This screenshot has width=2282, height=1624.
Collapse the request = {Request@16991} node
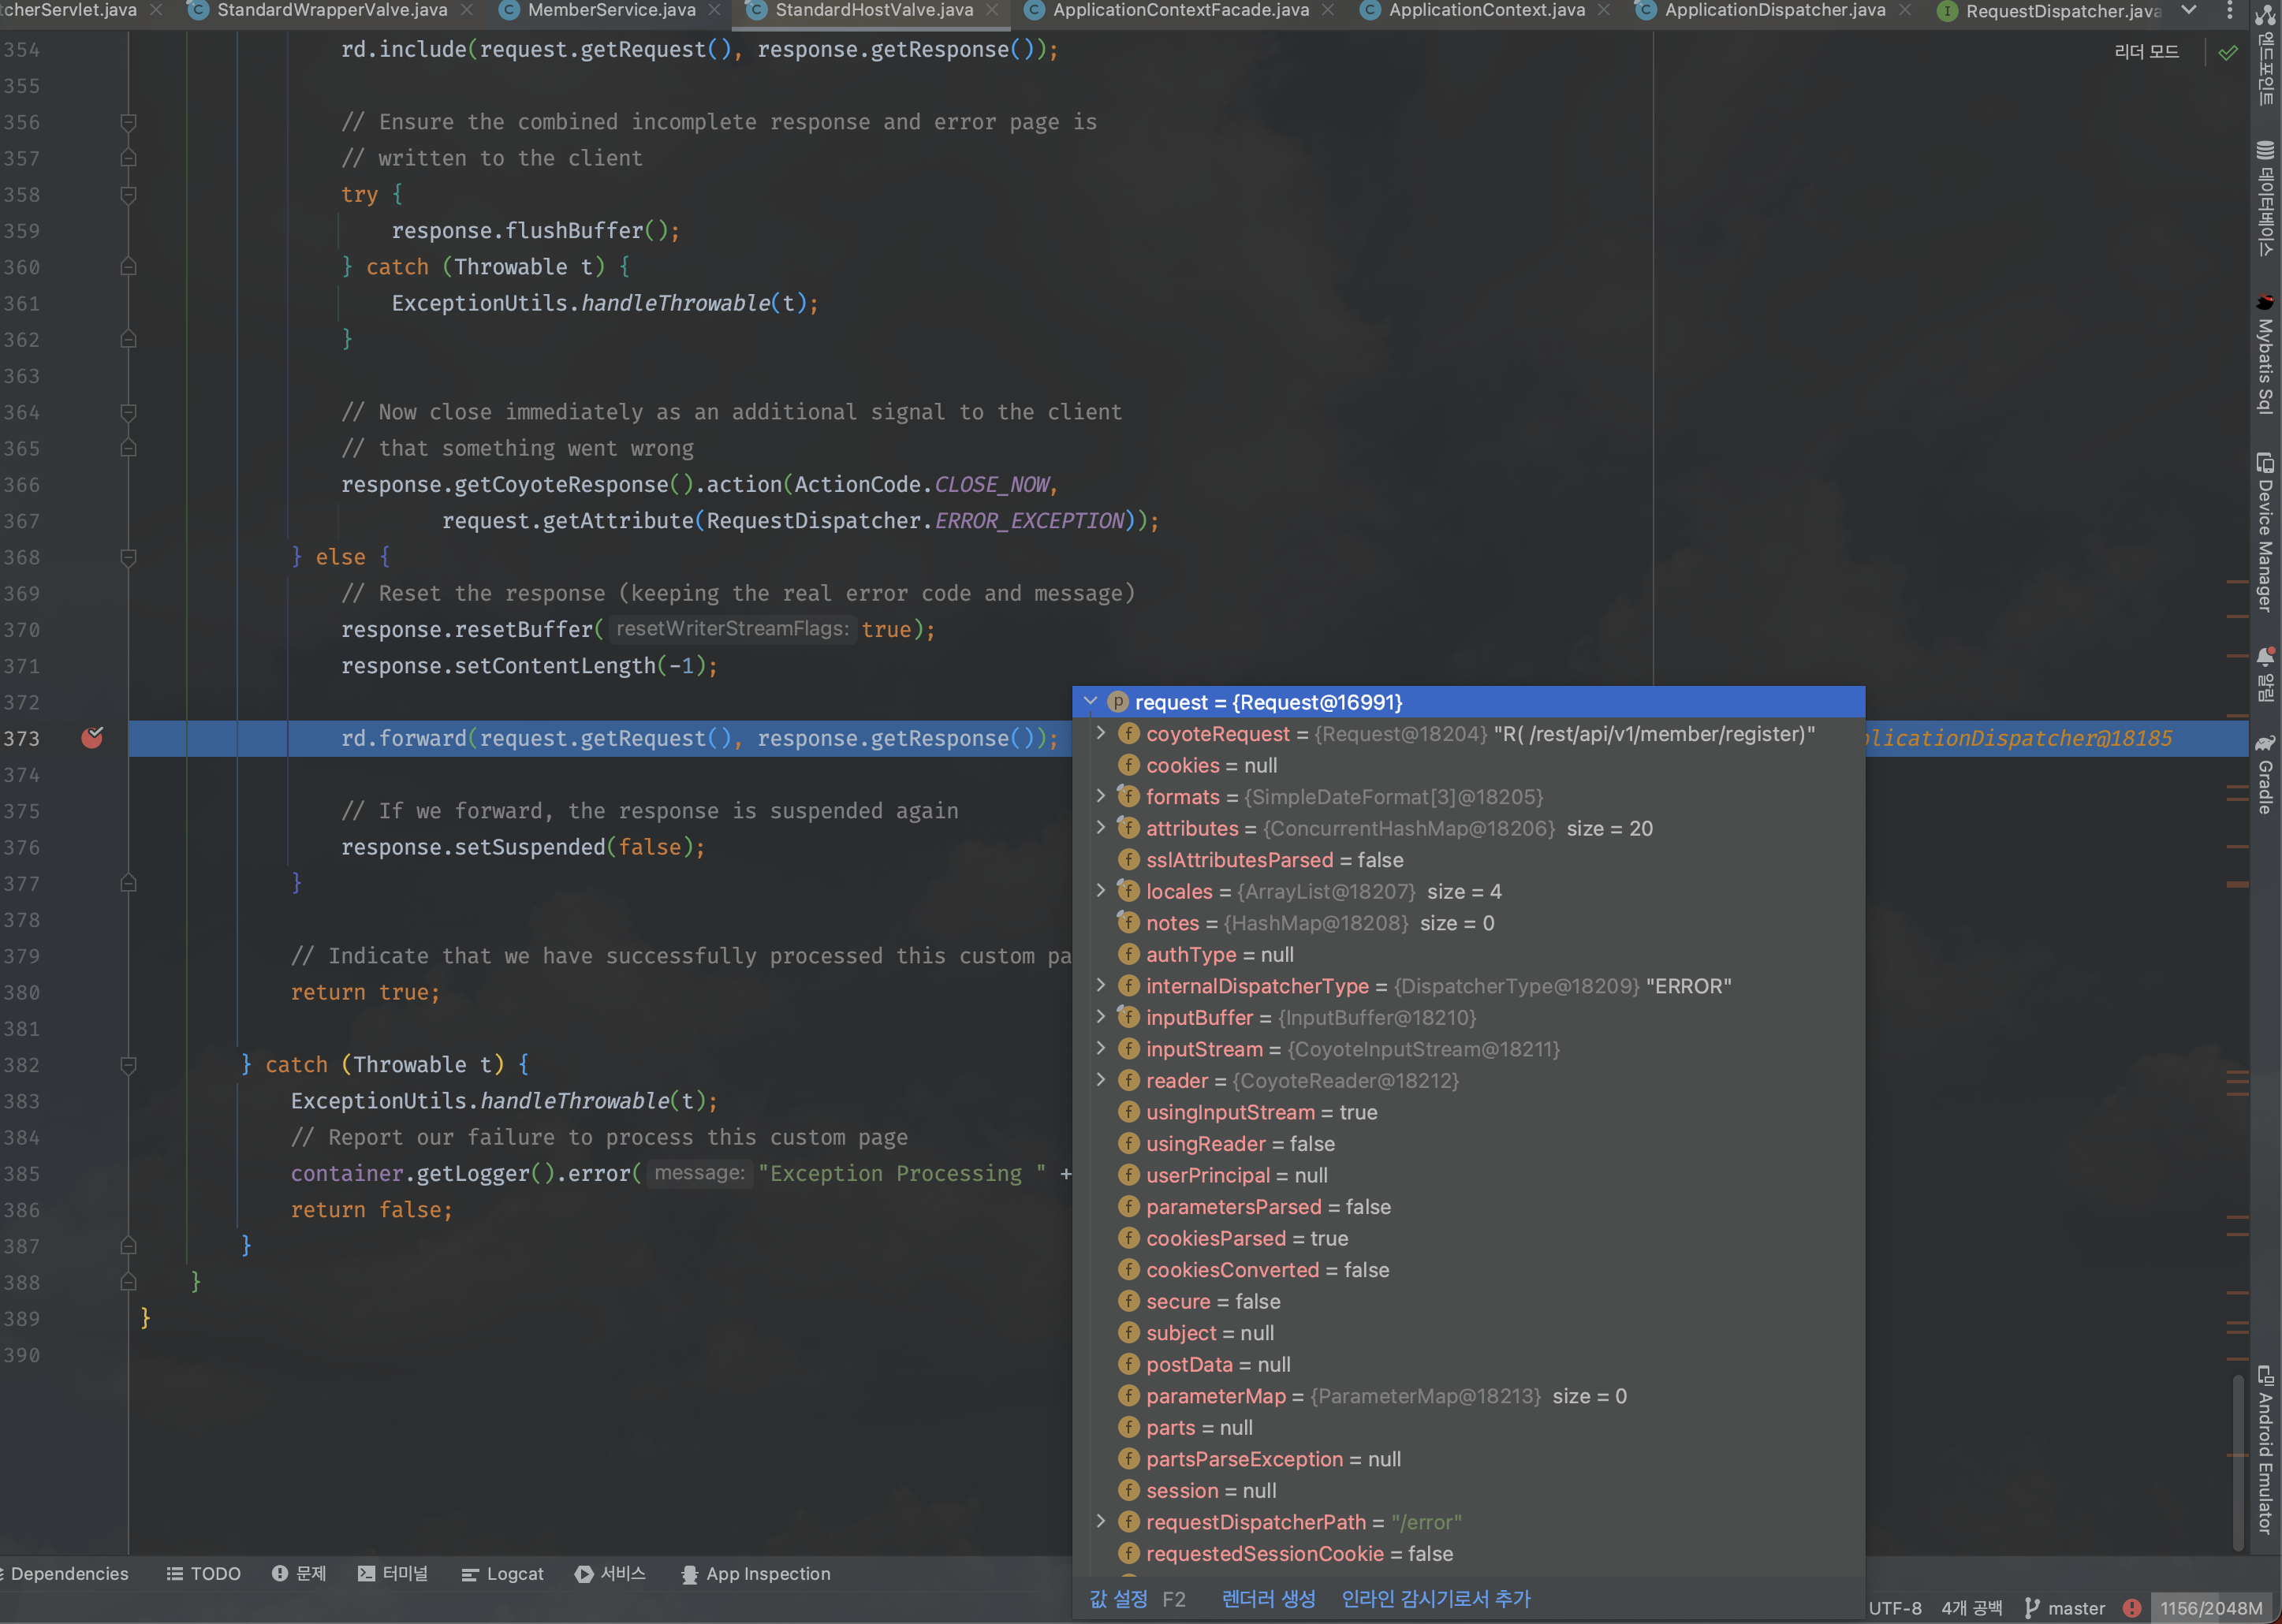(1091, 702)
